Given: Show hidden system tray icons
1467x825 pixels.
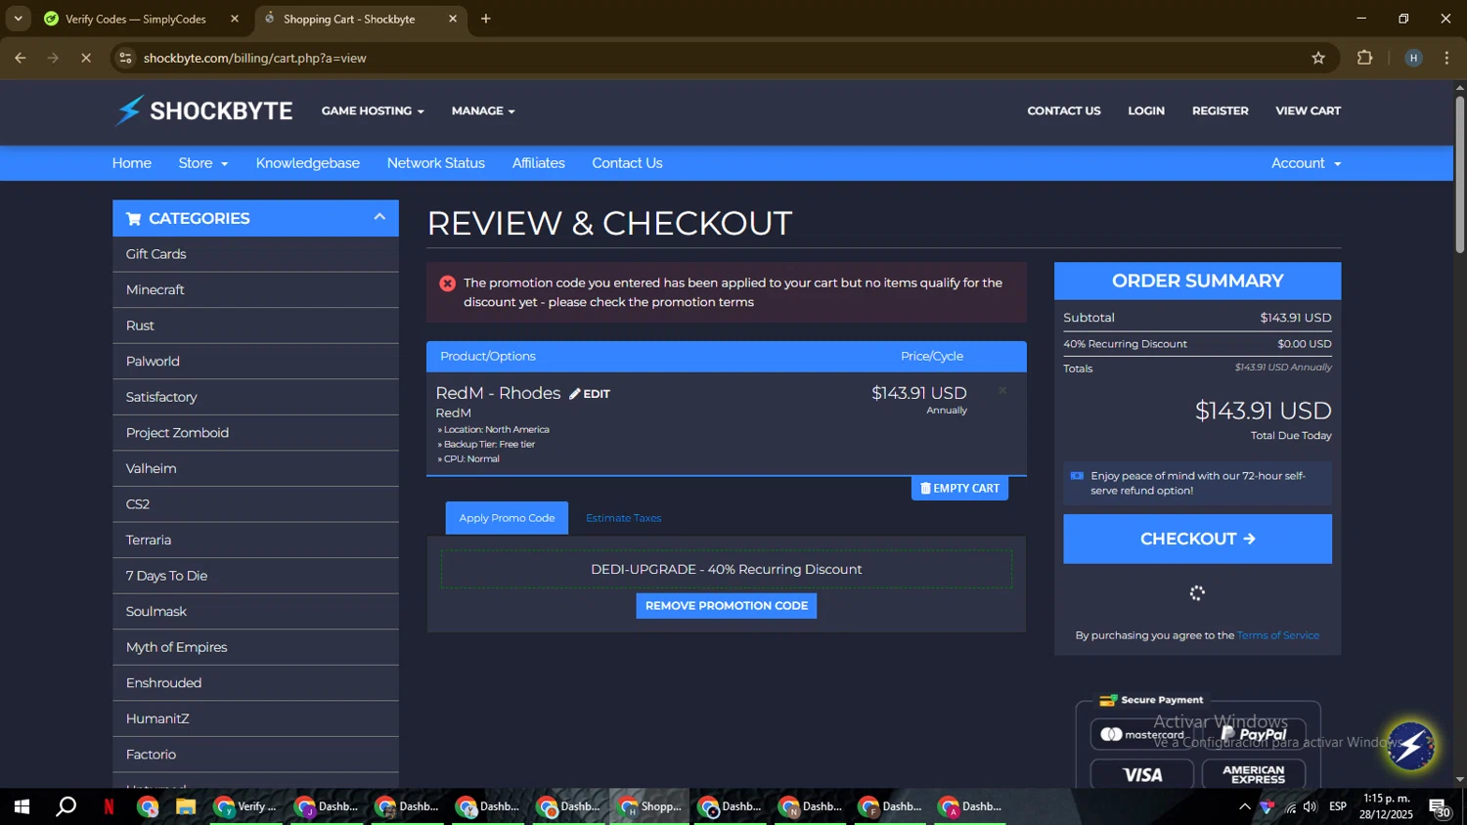Looking at the screenshot, I should (x=1244, y=806).
